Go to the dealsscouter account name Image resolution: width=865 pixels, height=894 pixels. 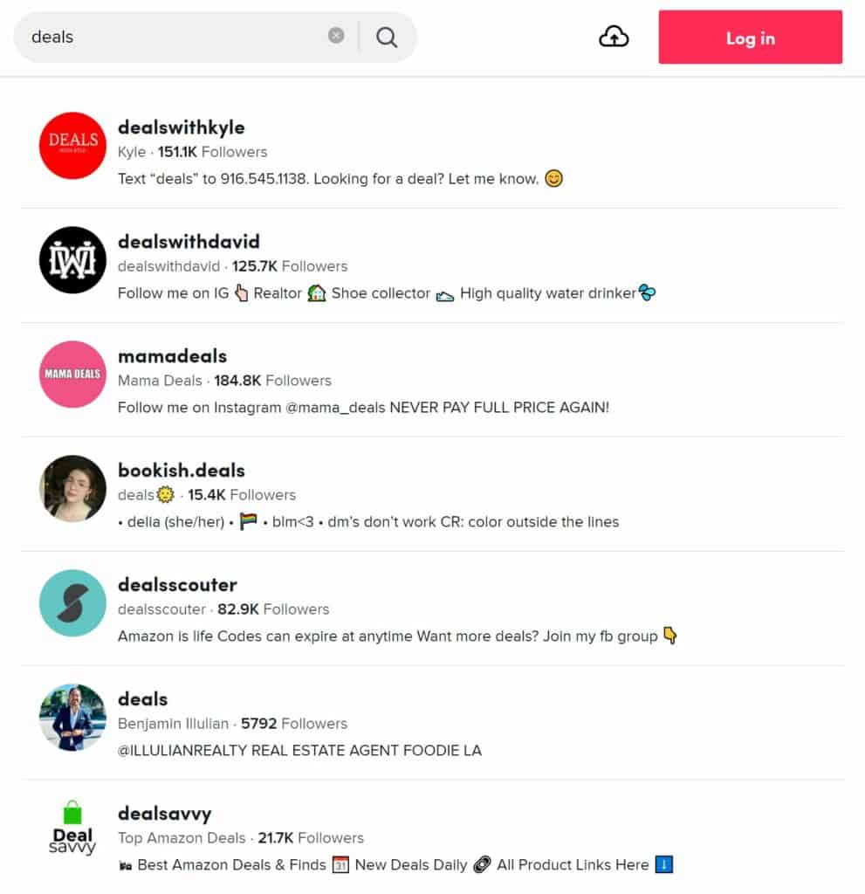click(x=177, y=585)
